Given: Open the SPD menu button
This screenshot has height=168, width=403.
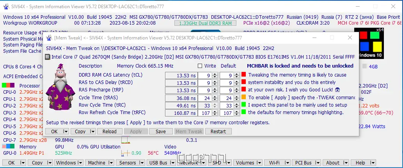Looking at the screenshot, I should pyautogui.click(x=220, y=163).
